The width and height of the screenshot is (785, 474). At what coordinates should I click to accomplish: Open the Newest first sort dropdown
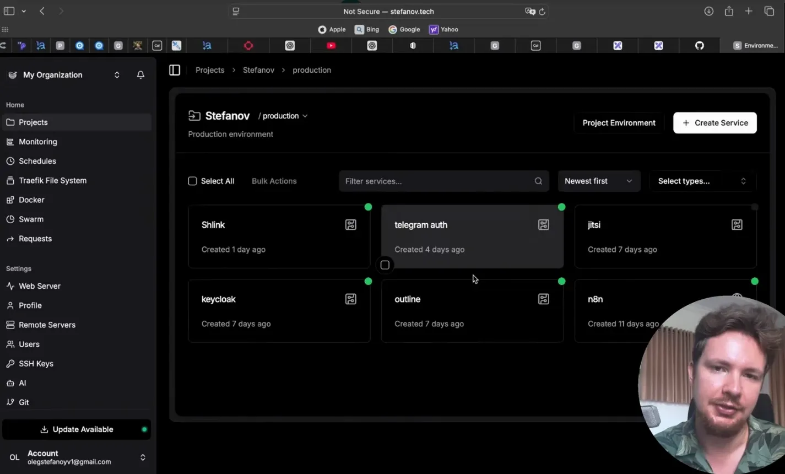pos(599,181)
